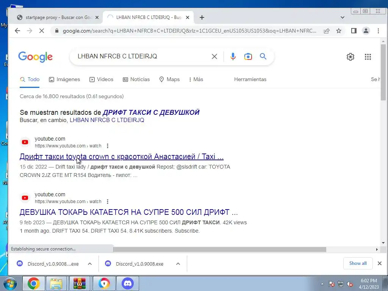Image resolution: width=388 pixels, height=291 pixels.
Task: Open Discord from the taskbar
Action: (x=128, y=283)
